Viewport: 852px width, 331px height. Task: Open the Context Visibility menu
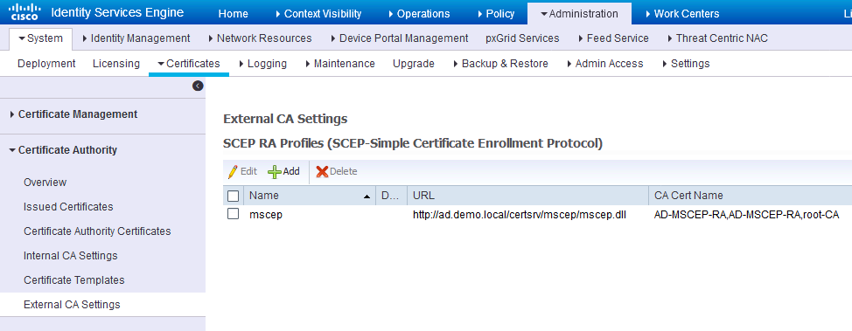tap(318, 14)
